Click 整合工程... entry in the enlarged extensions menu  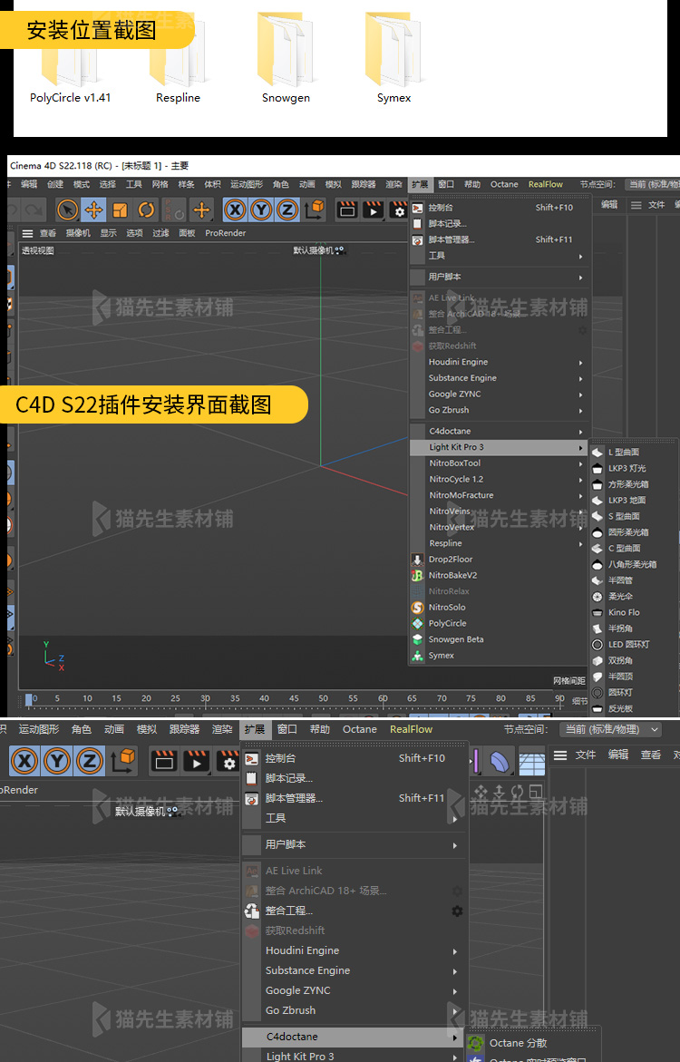pos(355,911)
